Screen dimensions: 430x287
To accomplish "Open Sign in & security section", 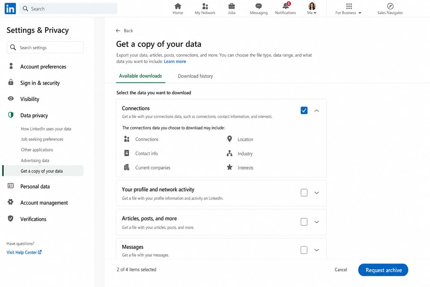I will pos(40,83).
